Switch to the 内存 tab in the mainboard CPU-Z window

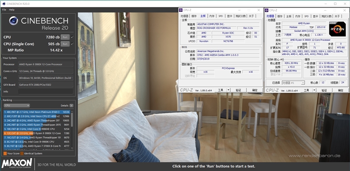click(212, 16)
